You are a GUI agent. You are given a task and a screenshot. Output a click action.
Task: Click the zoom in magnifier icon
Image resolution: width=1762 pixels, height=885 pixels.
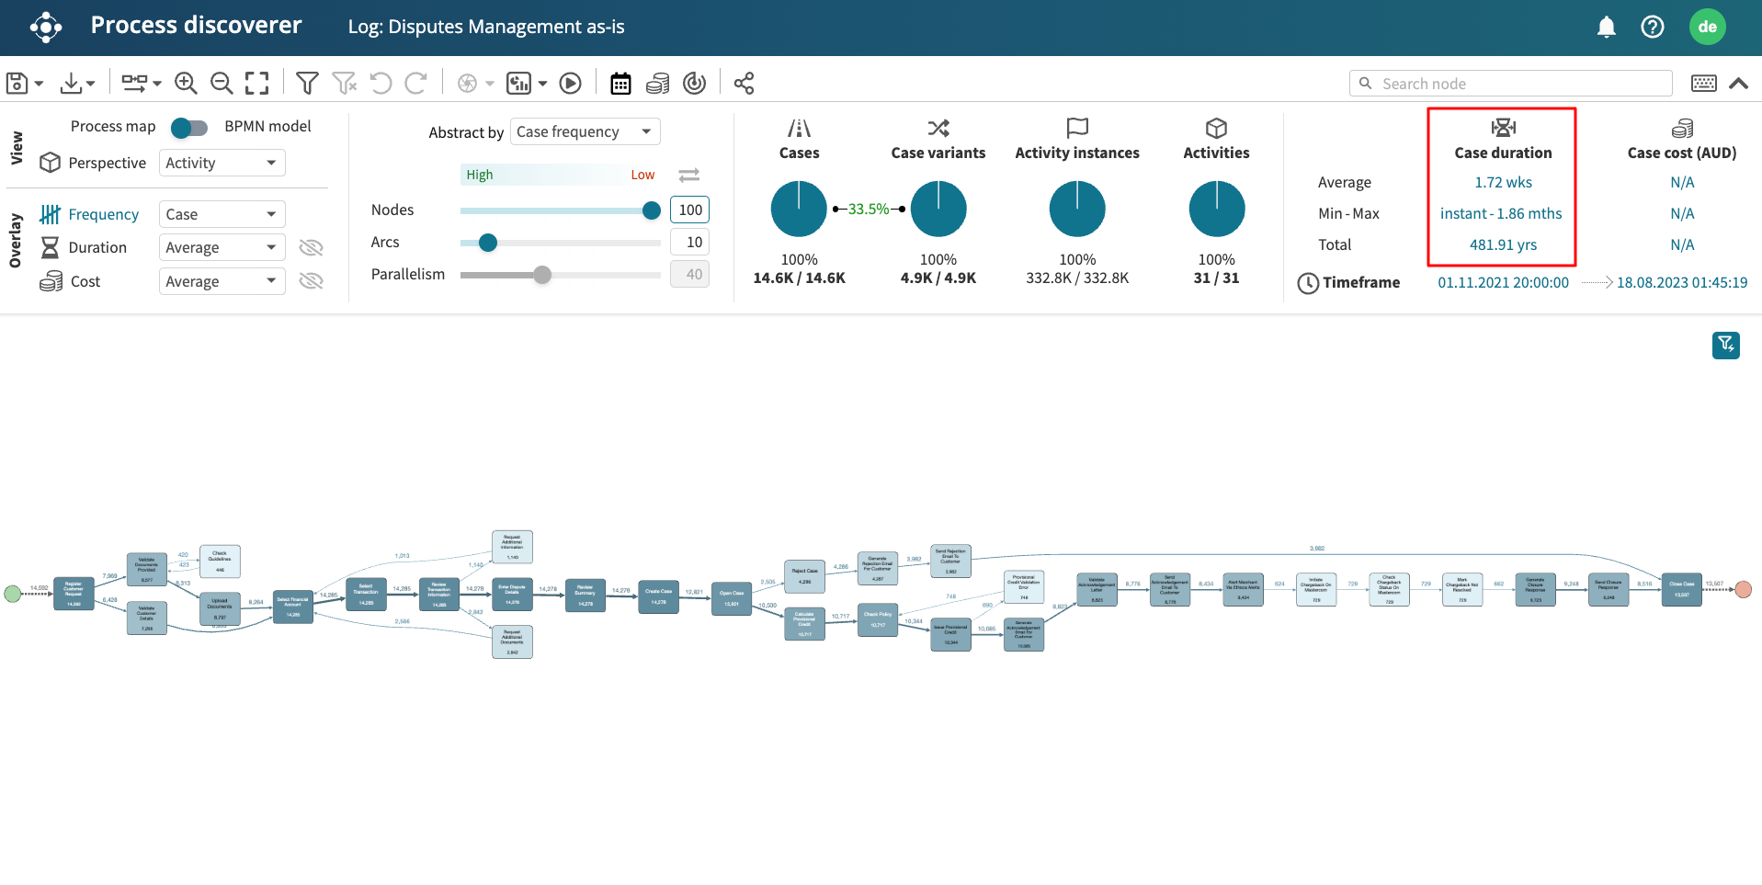186,84
